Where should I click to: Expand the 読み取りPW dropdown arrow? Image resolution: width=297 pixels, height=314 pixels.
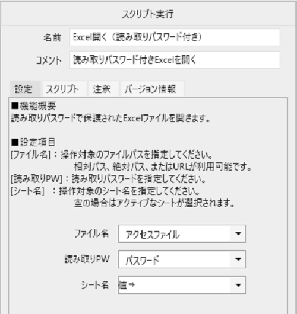pos(238,259)
